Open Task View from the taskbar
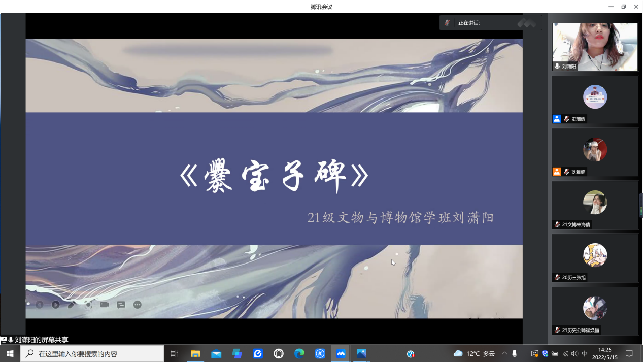 (173, 354)
